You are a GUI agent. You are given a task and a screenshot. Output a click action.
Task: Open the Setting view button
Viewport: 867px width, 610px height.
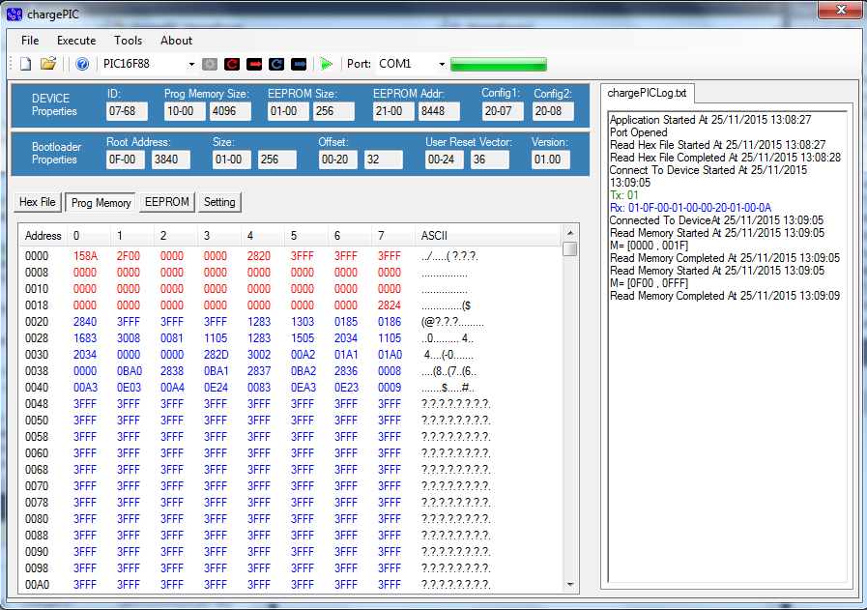(219, 202)
